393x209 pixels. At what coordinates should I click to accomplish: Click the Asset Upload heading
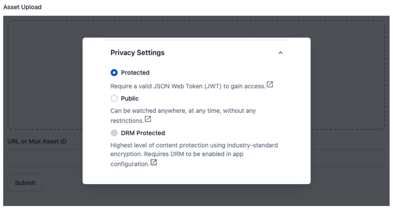[x=22, y=7]
